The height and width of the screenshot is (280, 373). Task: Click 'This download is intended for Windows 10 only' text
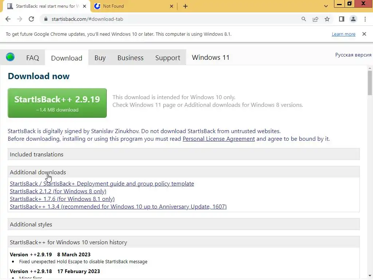174,97
